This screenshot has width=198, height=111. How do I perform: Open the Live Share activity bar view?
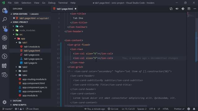click(x=5, y=66)
